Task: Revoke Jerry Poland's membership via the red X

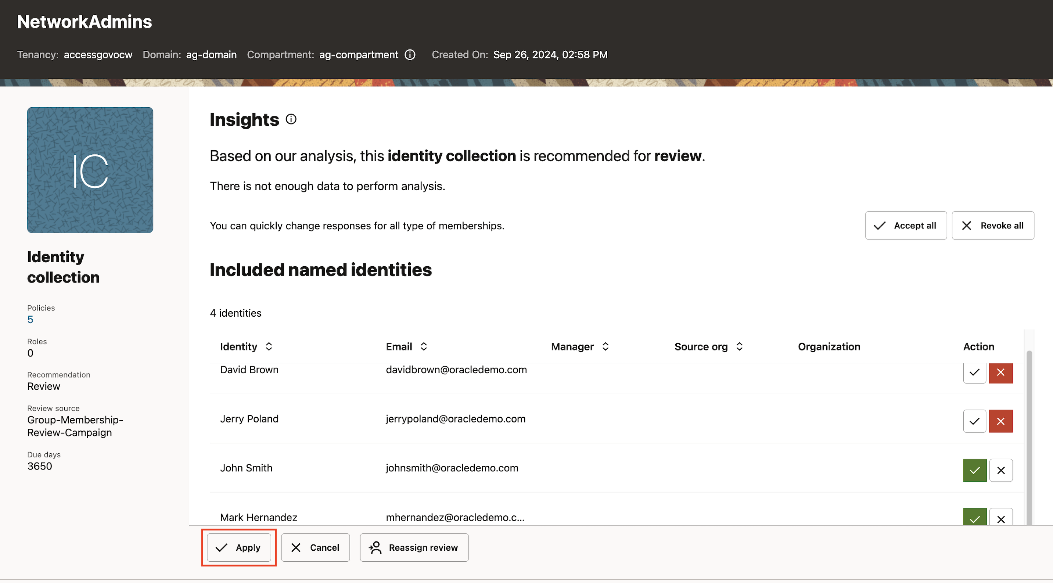Action: pos(1001,421)
